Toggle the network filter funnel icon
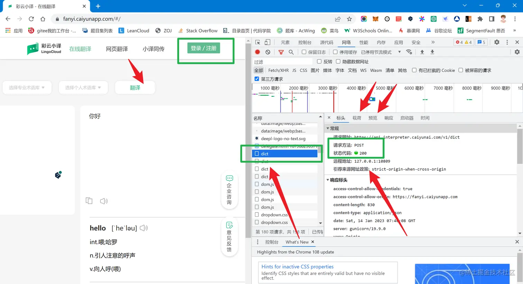523x284 pixels. 281,52
